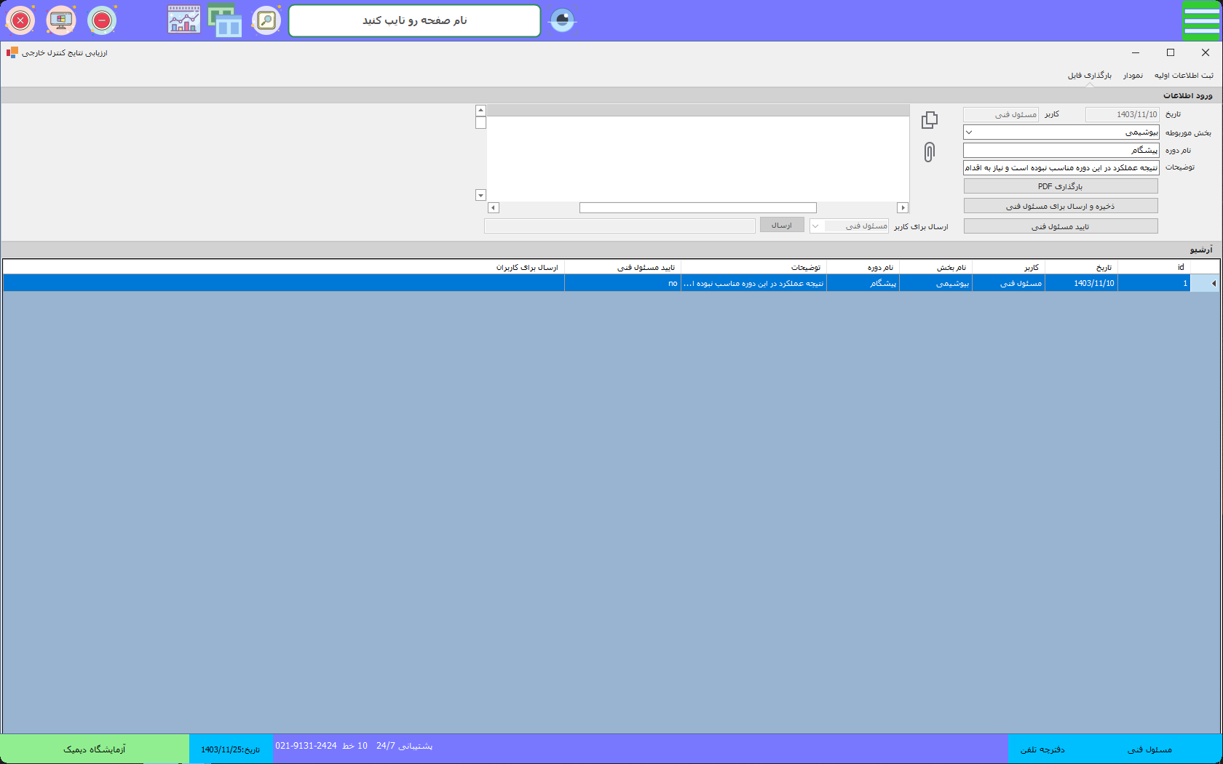The height and width of the screenshot is (764, 1223).
Task: Click the red minus circle icon
Action: pyautogui.click(x=102, y=20)
